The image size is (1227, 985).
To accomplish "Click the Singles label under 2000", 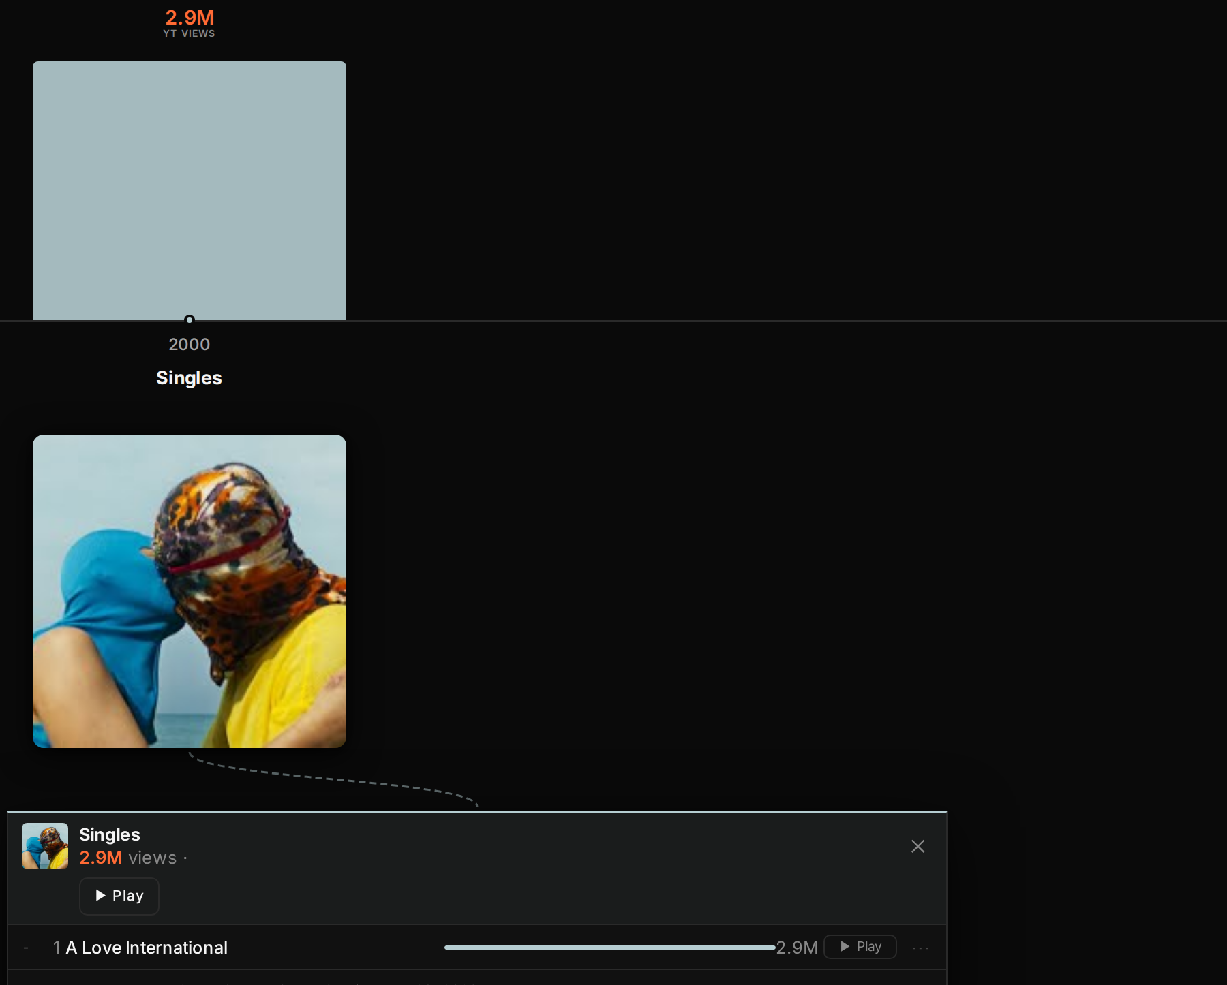I will click(x=189, y=378).
